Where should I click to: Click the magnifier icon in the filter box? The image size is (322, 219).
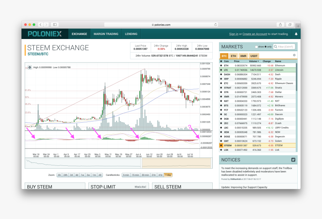[x=276, y=46]
